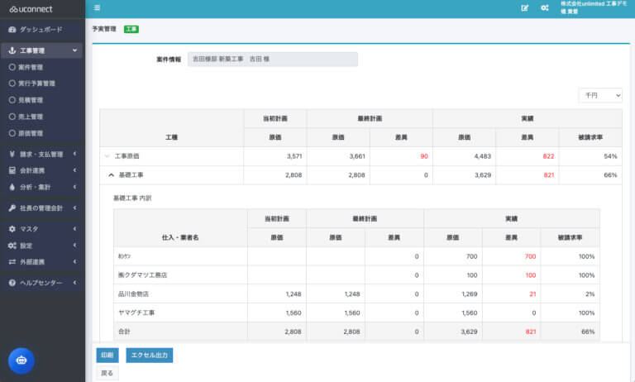Open the gears settings icon in header
The width and height of the screenshot is (635, 382).
[545, 7]
